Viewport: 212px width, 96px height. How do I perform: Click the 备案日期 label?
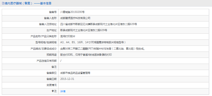point(52,79)
